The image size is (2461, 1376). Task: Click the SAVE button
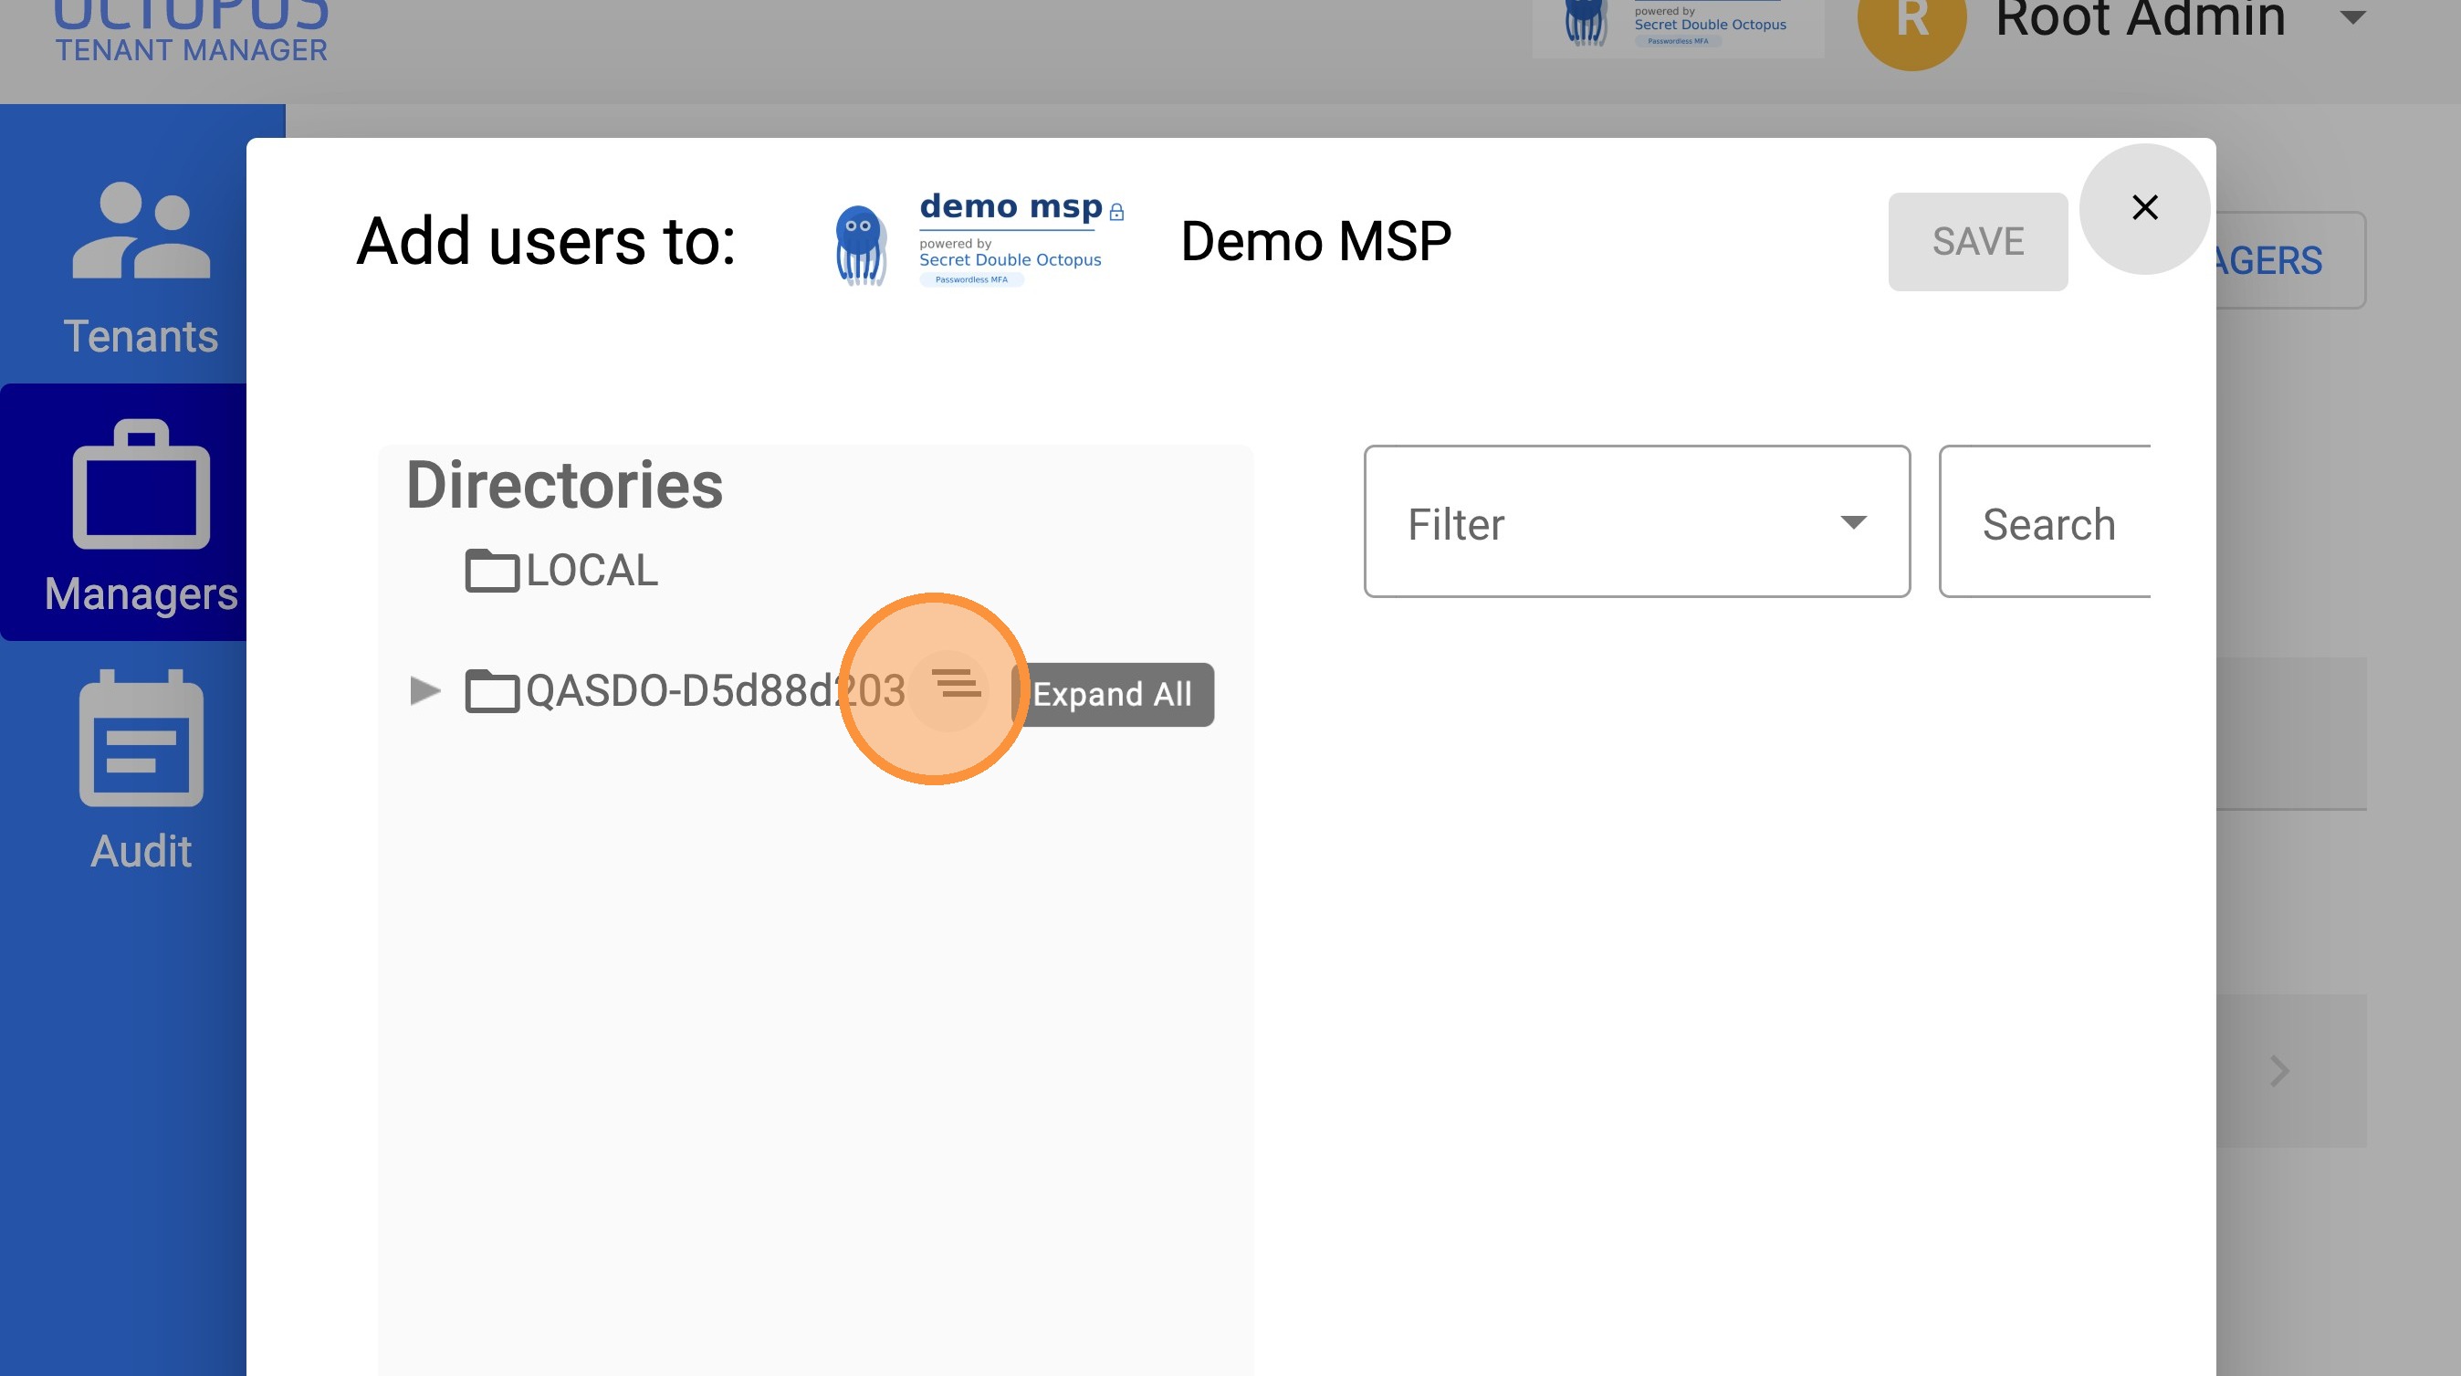click(x=1977, y=241)
